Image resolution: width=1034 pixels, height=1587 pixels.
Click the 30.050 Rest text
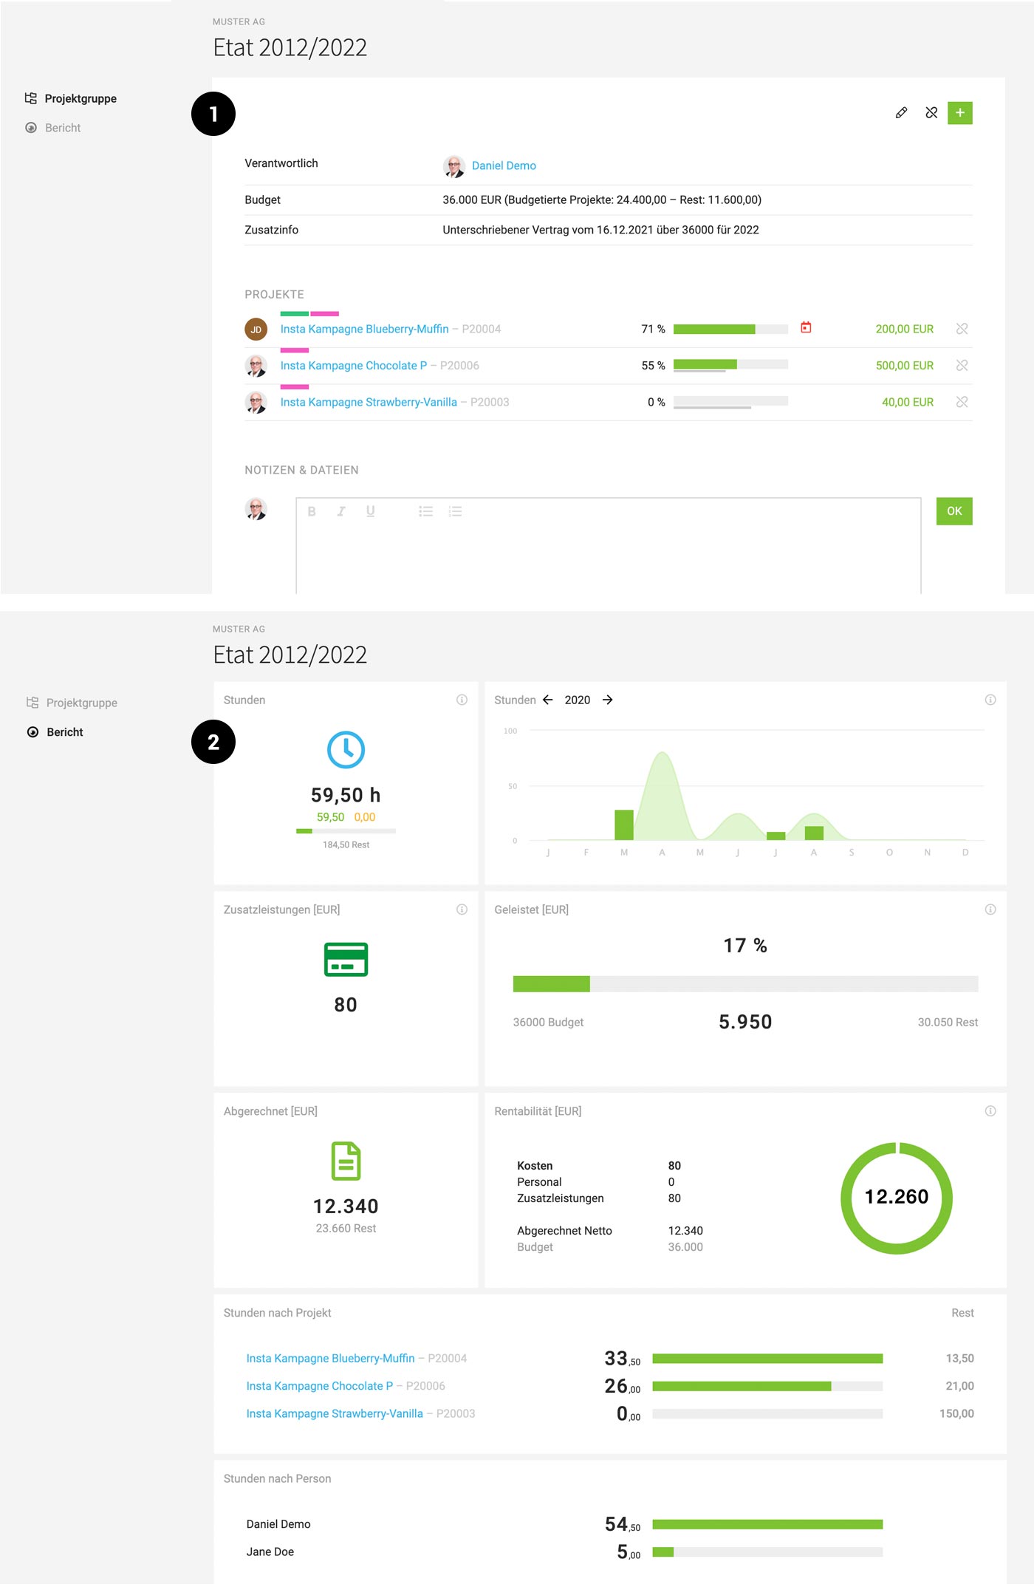[948, 1022]
